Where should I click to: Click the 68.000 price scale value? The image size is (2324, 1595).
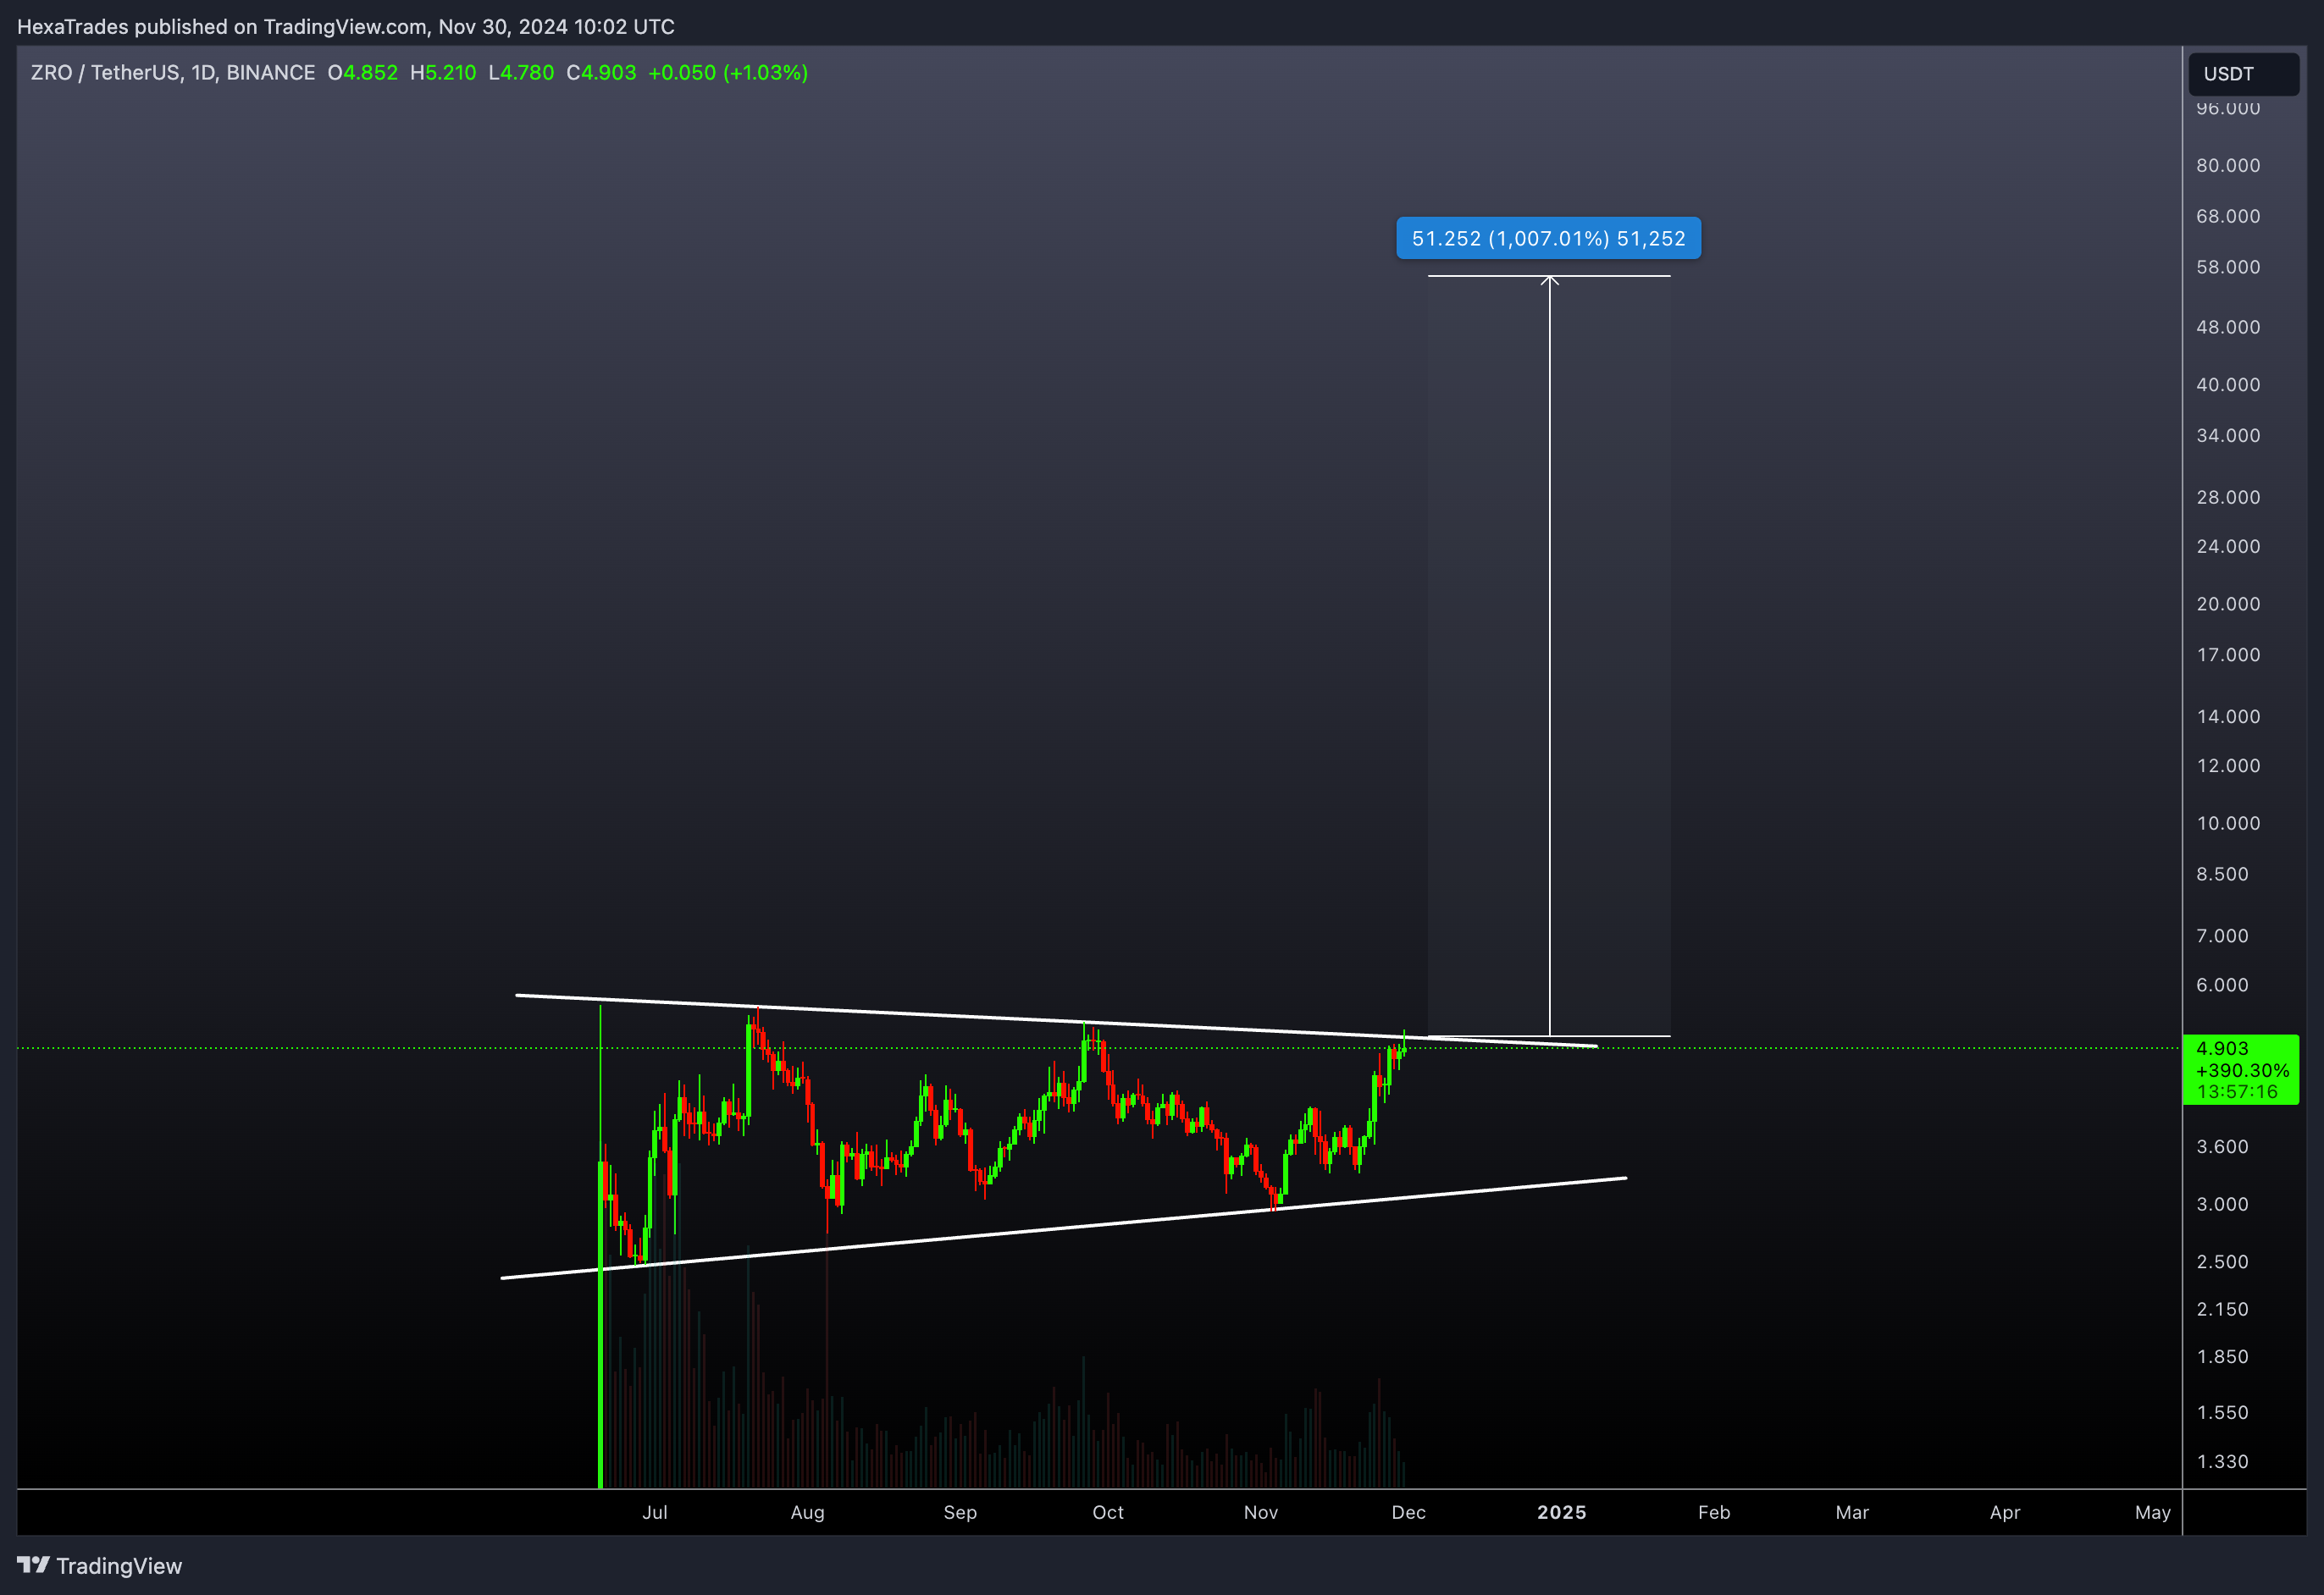(2228, 216)
